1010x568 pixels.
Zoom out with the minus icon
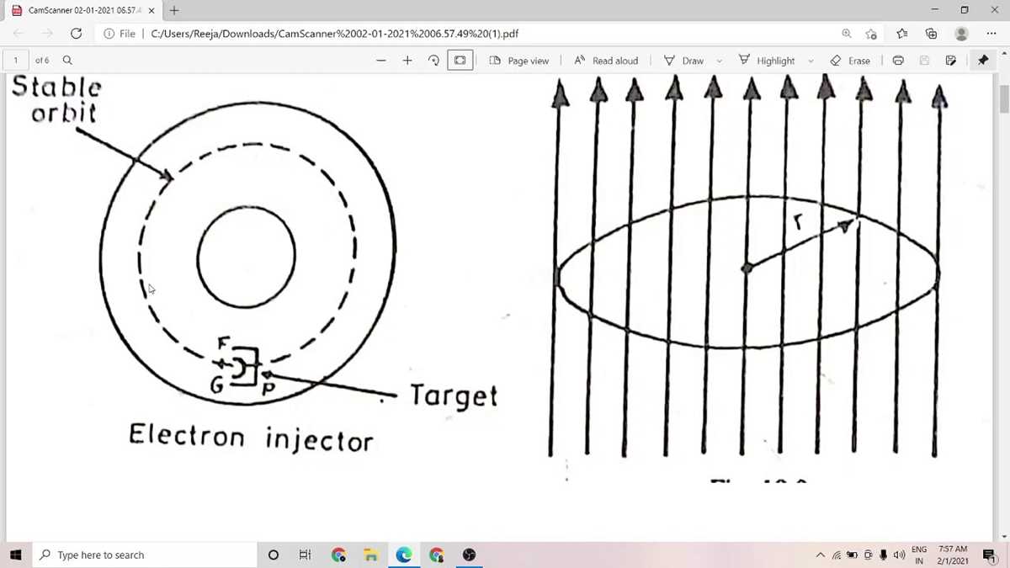click(381, 61)
